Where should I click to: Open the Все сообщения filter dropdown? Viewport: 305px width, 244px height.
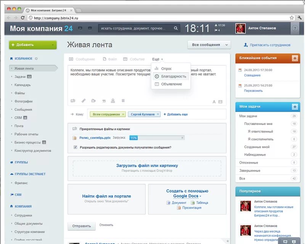tap(209, 45)
